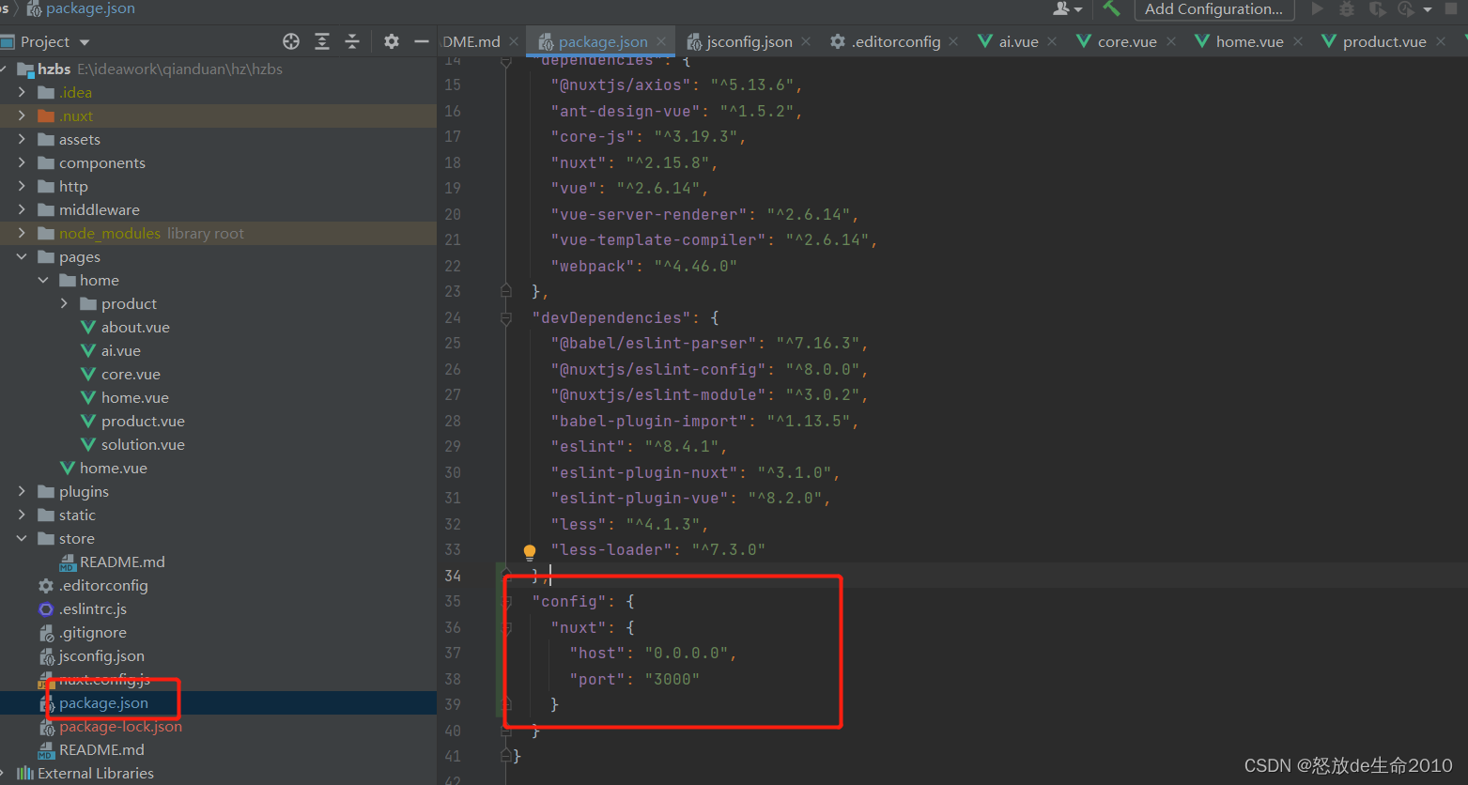Select home.vue directly under pages folder
The width and height of the screenshot is (1468, 785).
(x=113, y=468)
